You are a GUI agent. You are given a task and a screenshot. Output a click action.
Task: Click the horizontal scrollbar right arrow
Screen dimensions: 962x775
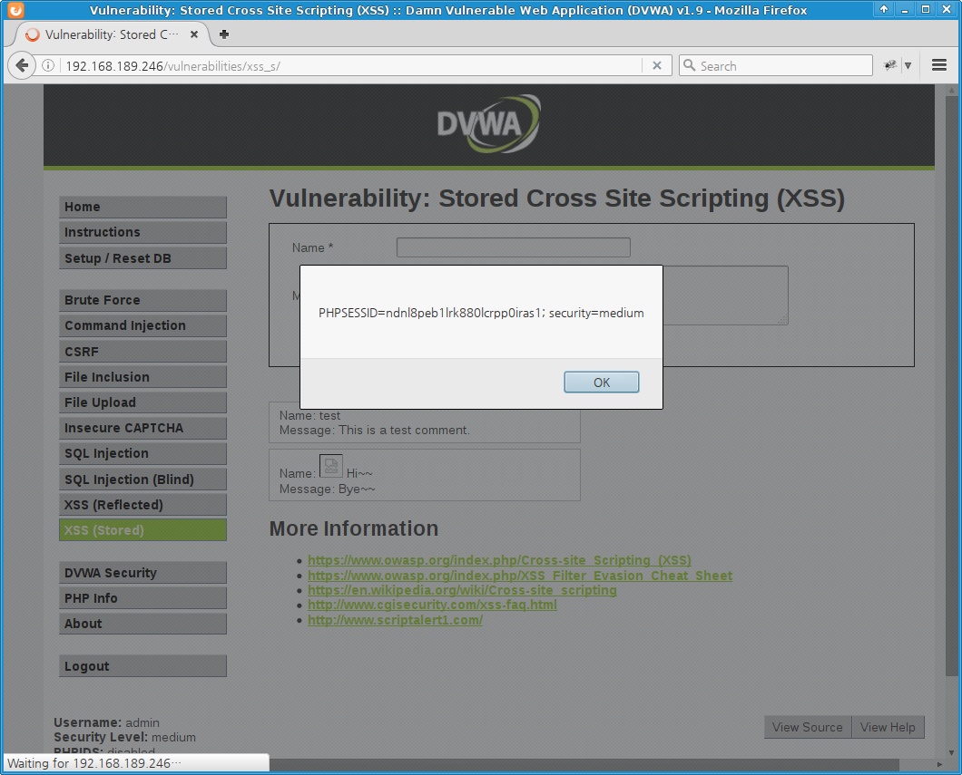pos(939,765)
